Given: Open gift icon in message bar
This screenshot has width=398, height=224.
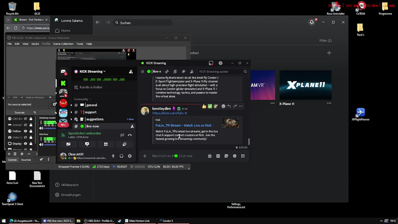Looking at the screenshot, I should (x=210, y=156).
